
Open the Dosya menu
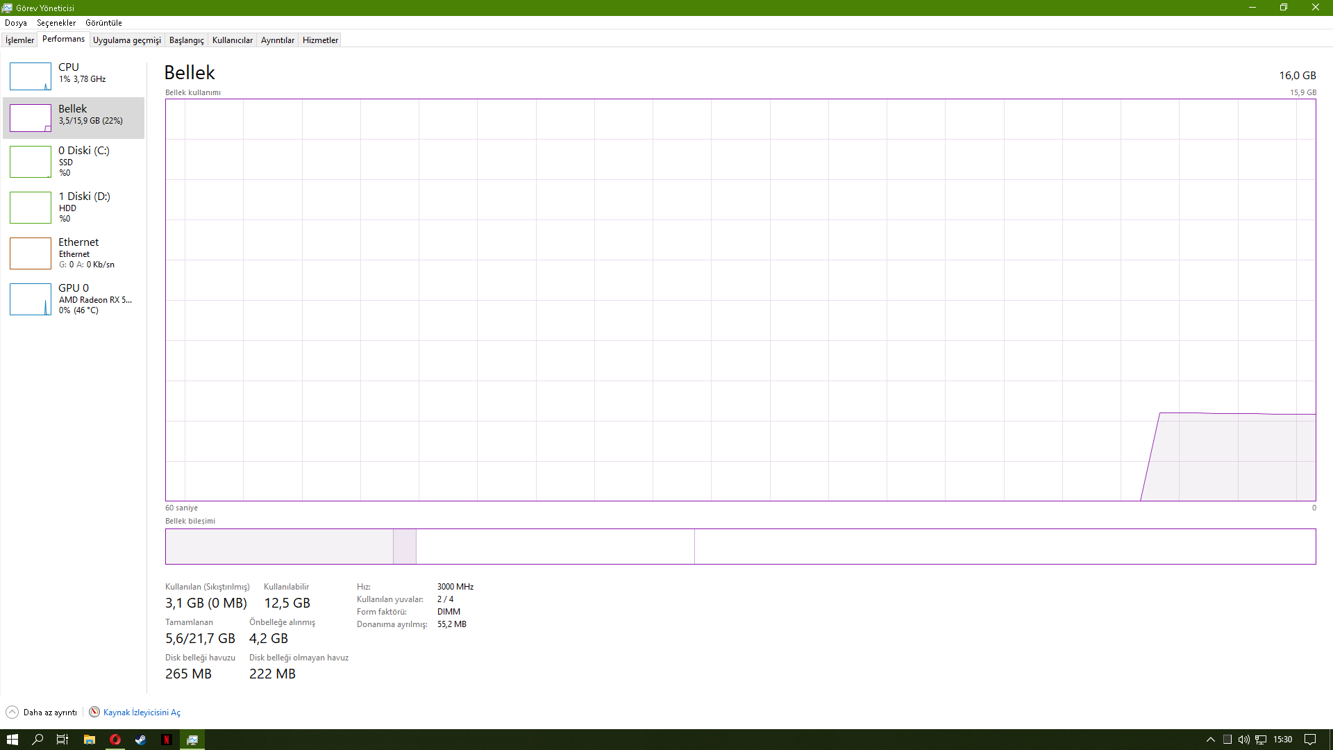pyautogui.click(x=16, y=23)
